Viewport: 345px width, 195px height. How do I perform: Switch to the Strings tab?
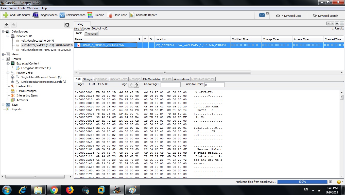tap(87, 79)
